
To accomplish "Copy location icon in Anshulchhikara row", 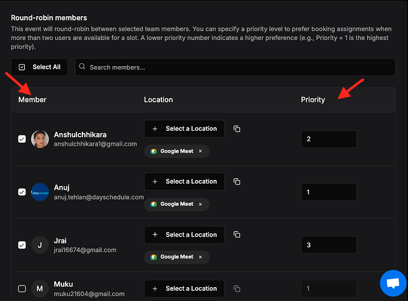I will [236, 129].
